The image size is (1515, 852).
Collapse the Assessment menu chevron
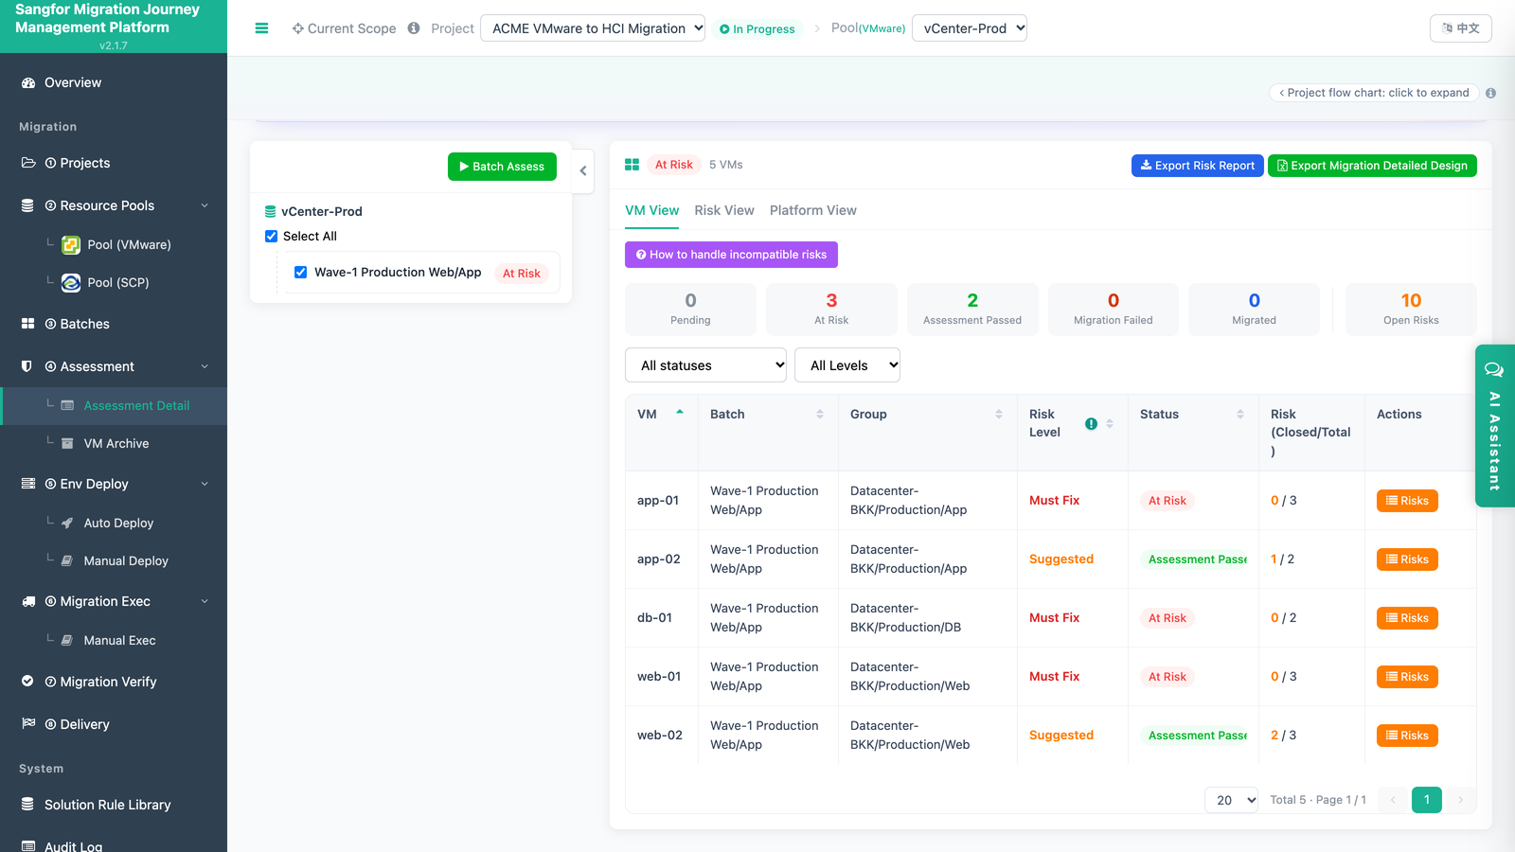click(205, 366)
